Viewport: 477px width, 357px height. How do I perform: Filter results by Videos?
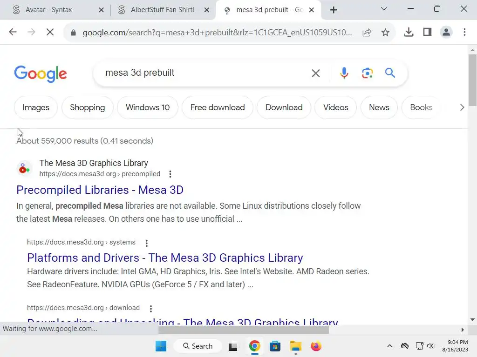point(335,107)
